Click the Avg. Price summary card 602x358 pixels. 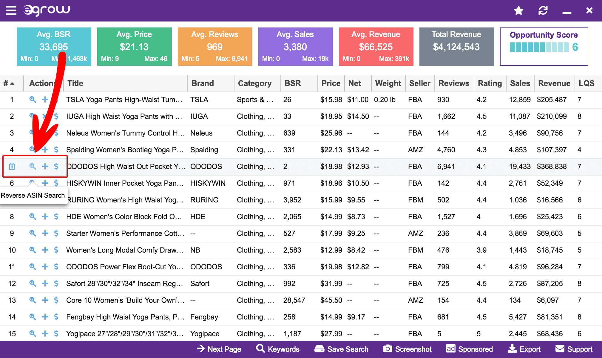coord(134,47)
